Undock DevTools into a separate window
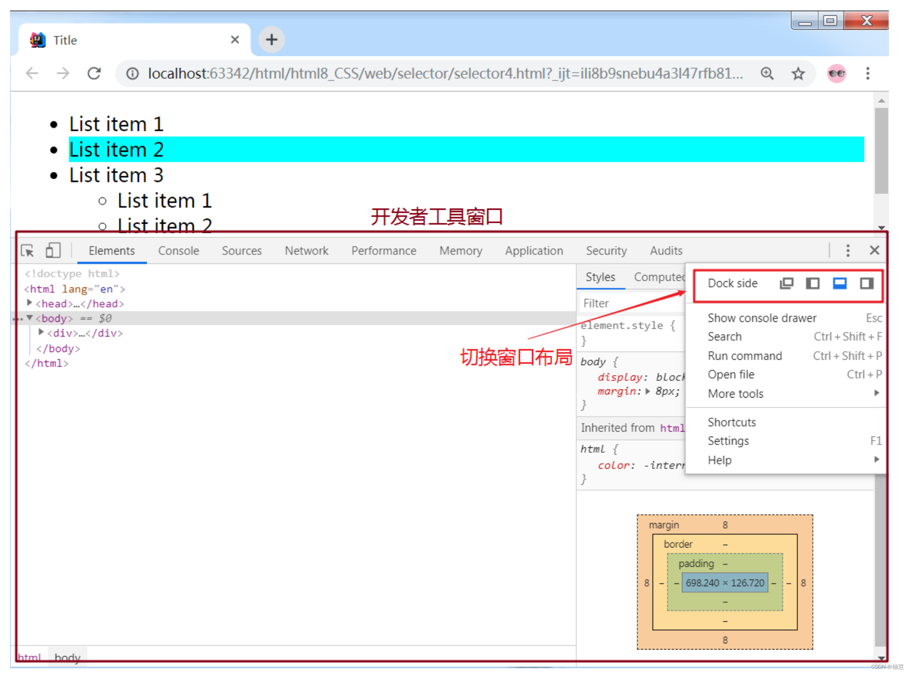Screen dimensions: 911x674 click(786, 284)
